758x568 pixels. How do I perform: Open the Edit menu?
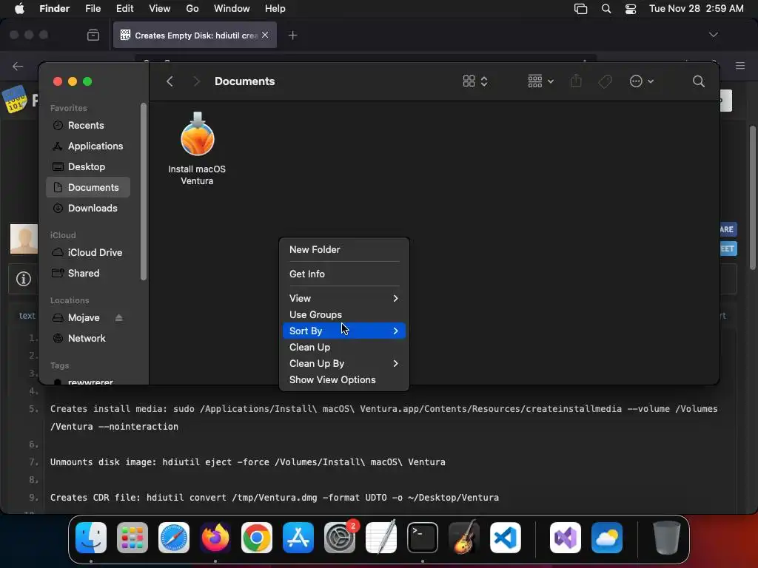(124, 9)
